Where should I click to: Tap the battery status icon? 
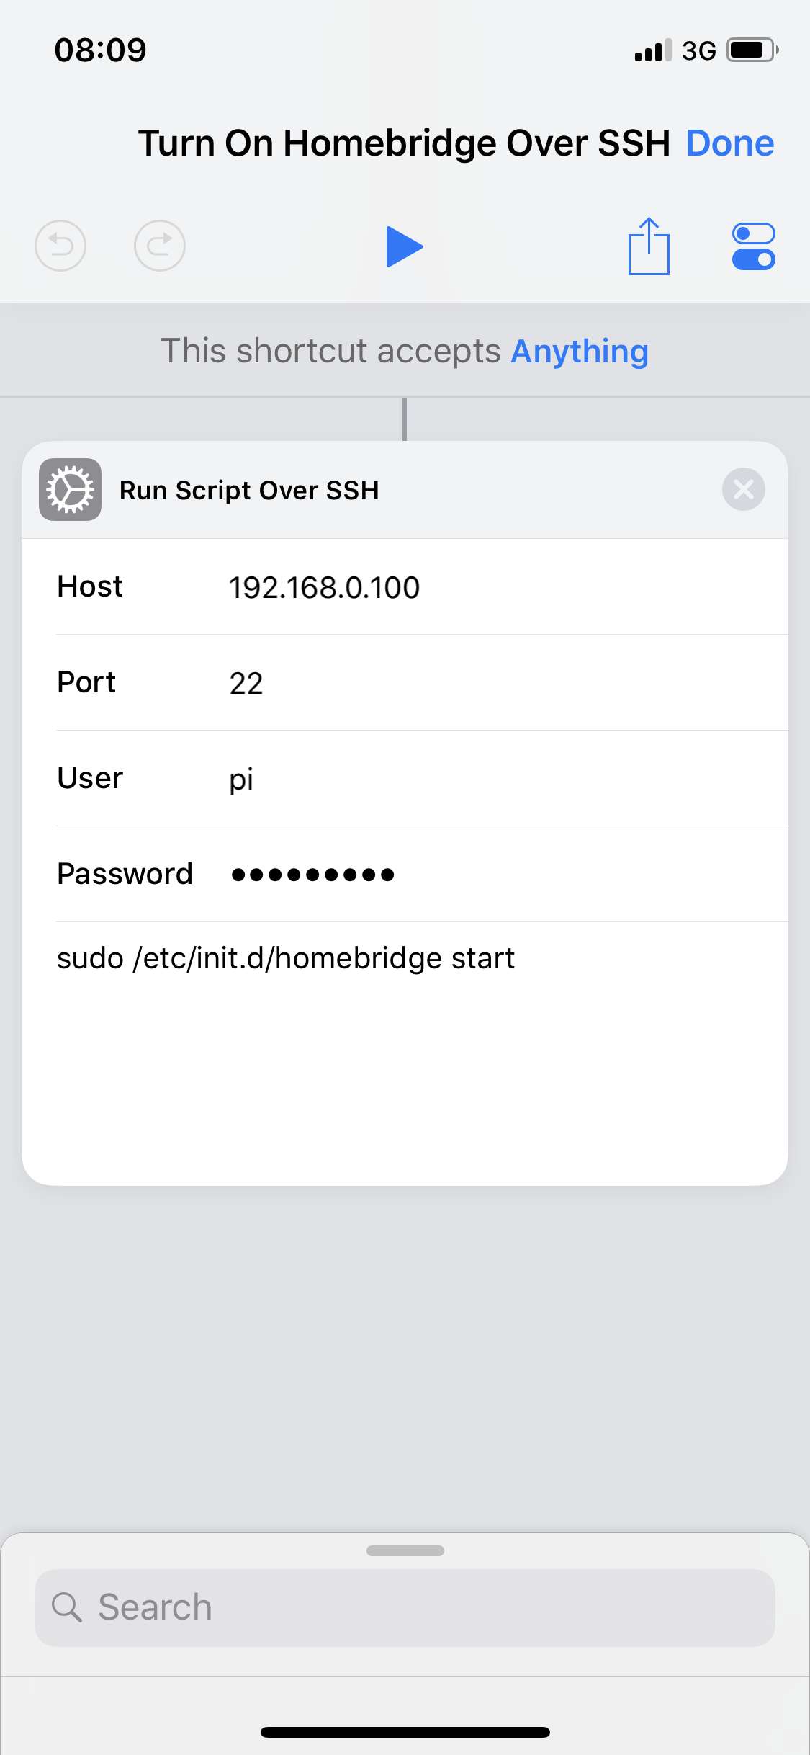point(752,50)
